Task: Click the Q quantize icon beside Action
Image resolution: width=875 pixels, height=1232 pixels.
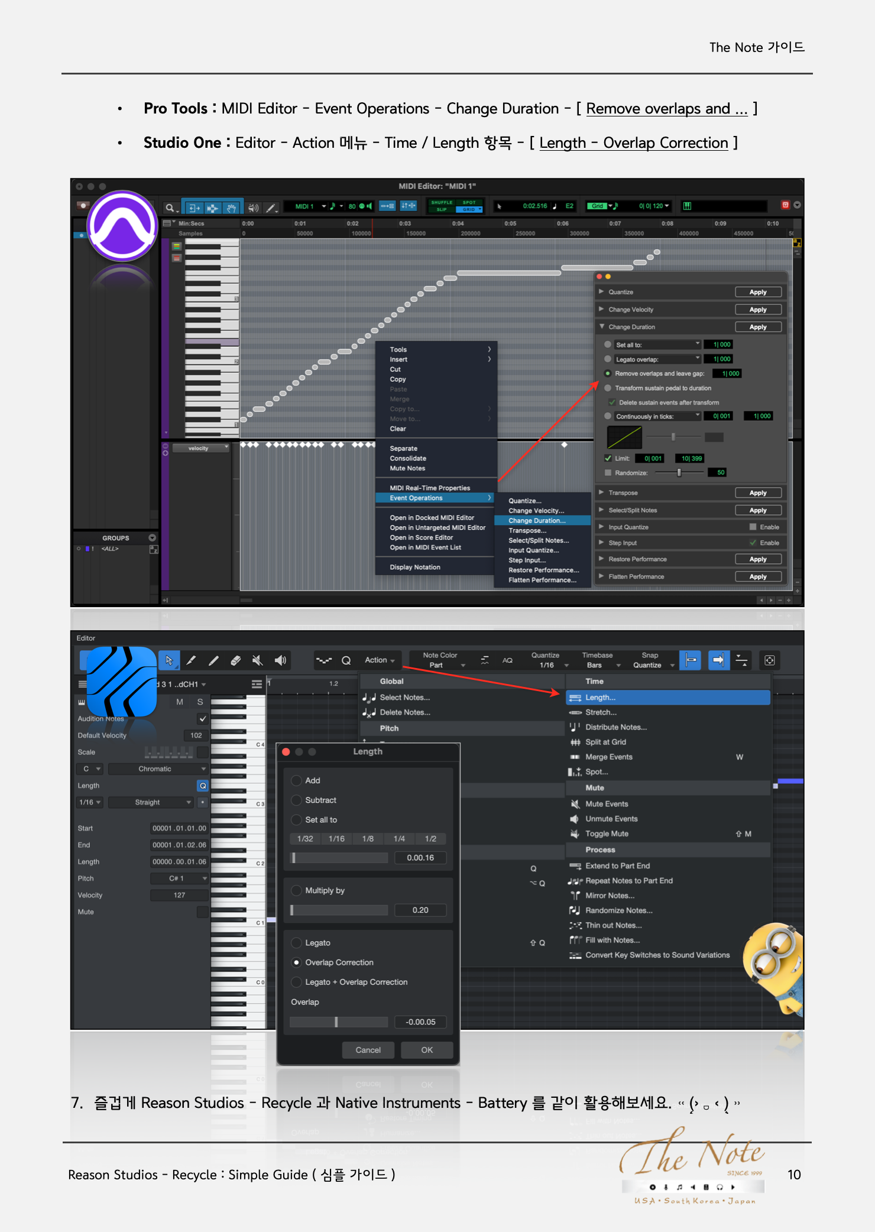Action: click(x=346, y=660)
